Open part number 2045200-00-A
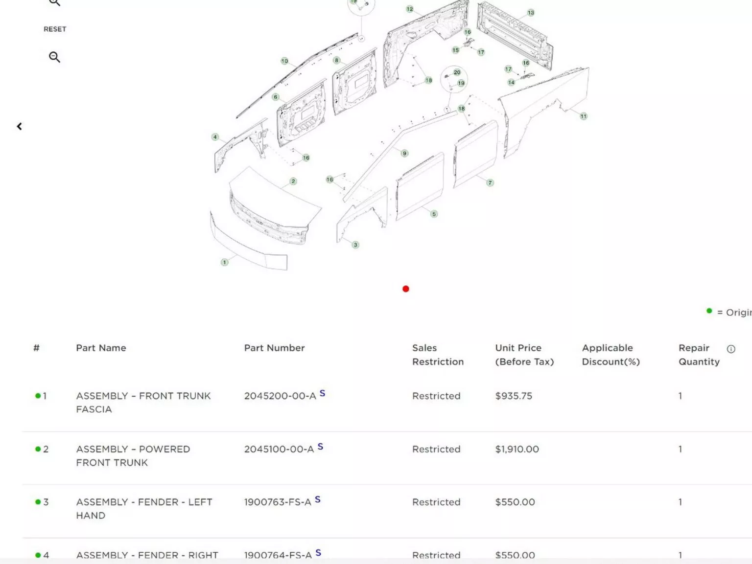Viewport: 752px width, 564px height. click(x=280, y=396)
